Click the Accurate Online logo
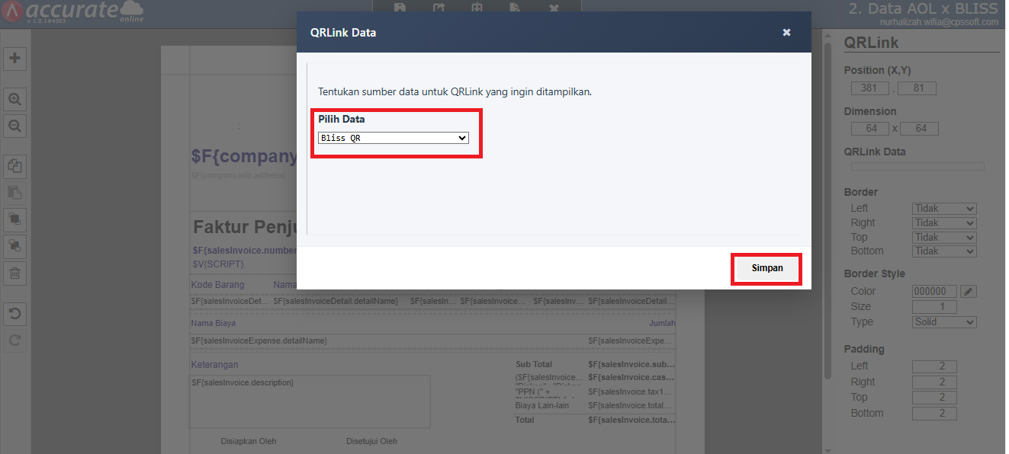The height and width of the screenshot is (454, 1009). click(74, 12)
